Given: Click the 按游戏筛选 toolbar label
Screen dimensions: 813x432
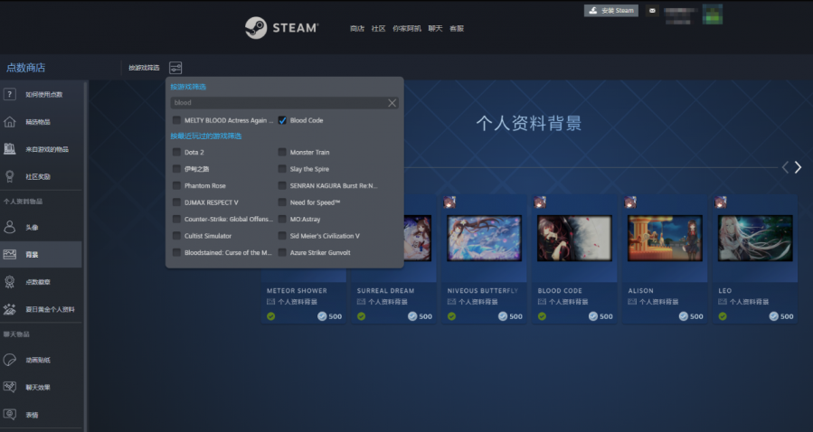Looking at the screenshot, I should click(144, 68).
